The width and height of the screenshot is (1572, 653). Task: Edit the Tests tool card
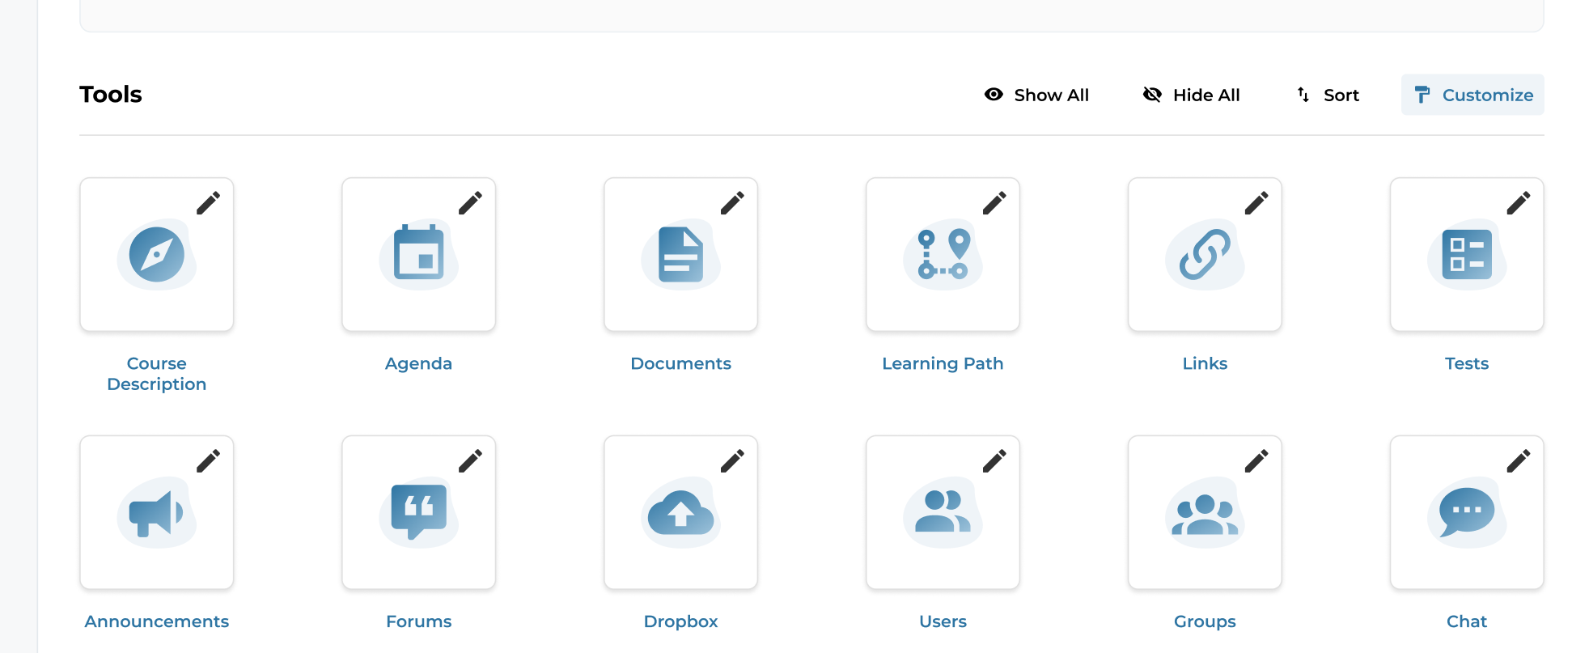(1519, 204)
